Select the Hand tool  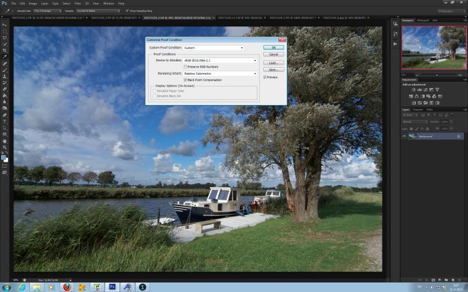[5, 141]
